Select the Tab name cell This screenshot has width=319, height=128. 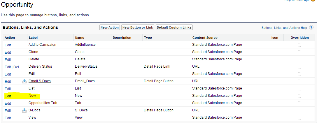(x=78, y=103)
